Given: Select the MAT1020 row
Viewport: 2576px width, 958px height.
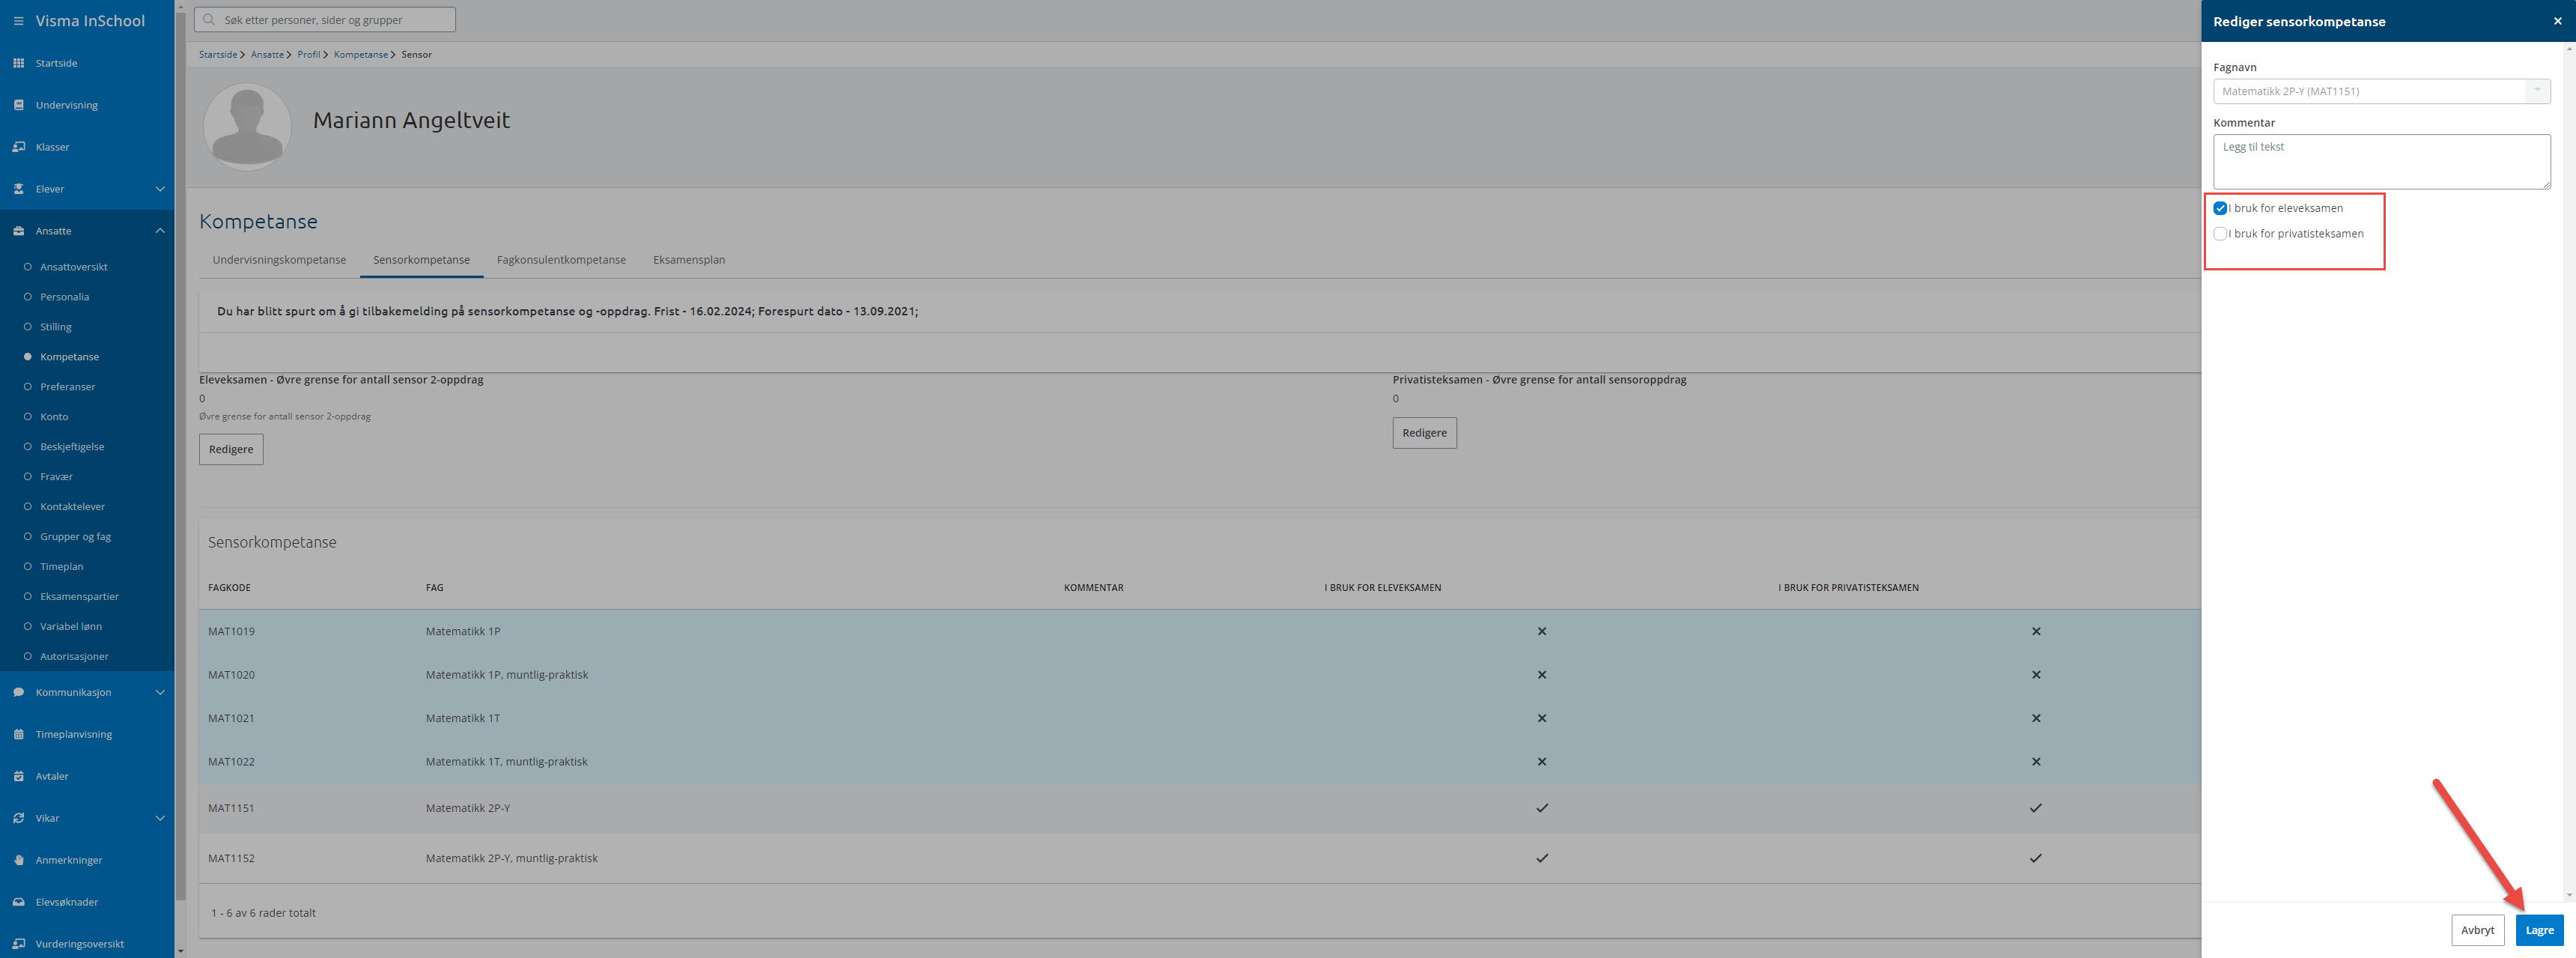Looking at the screenshot, I should [1199, 675].
